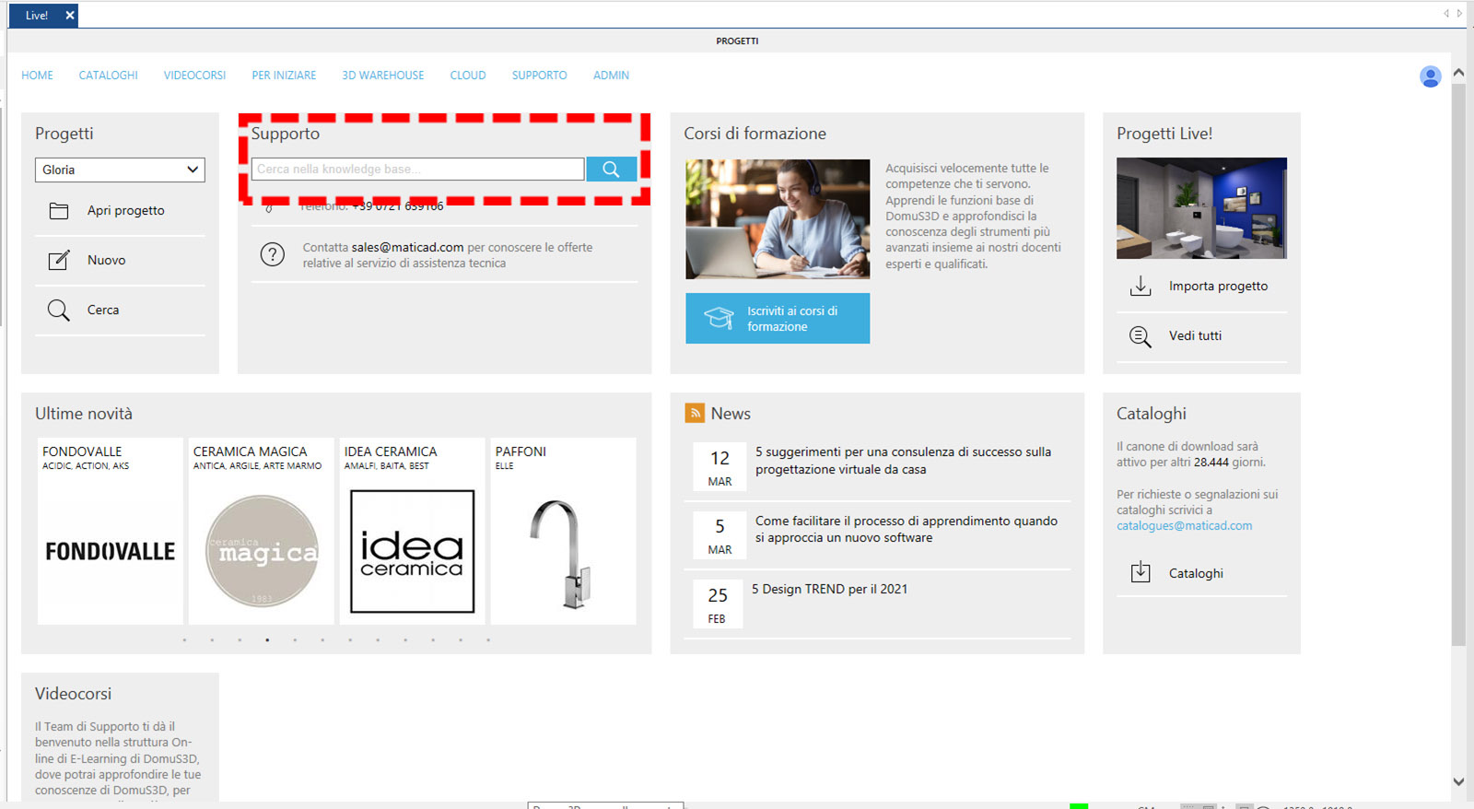This screenshot has height=809, width=1474.
Task: Focus the knowledge base search field
Action: pos(417,170)
